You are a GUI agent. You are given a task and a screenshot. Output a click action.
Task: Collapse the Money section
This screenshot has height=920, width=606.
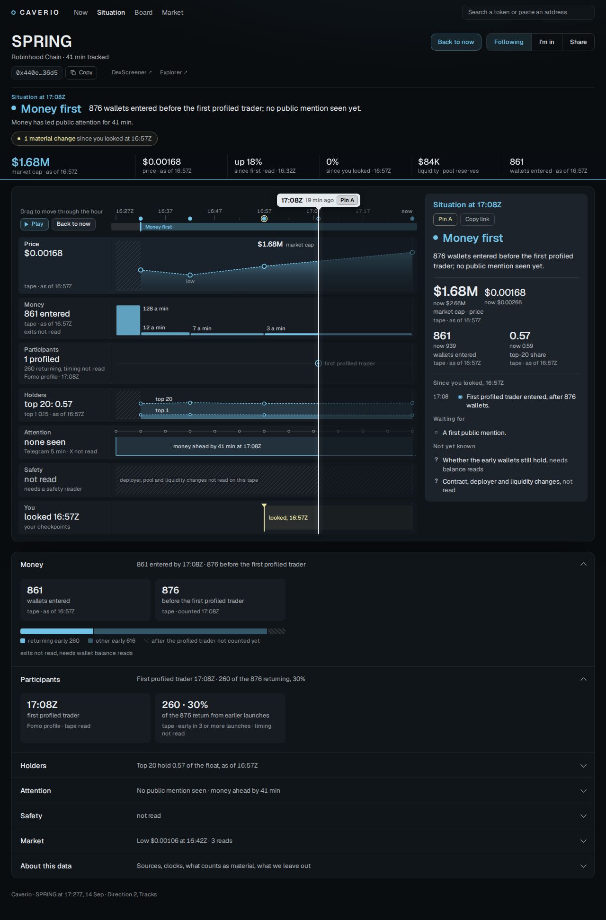click(583, 564)
